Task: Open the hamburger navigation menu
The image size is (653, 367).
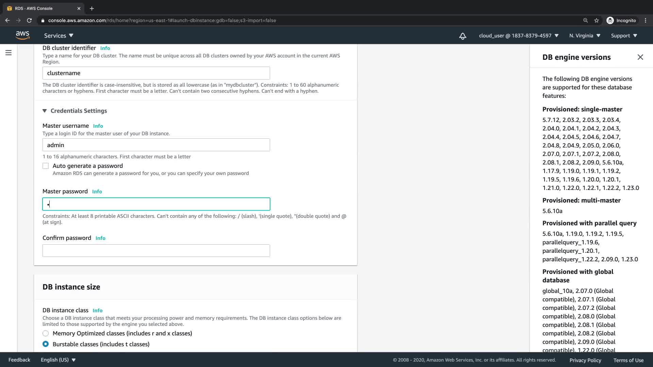Action: click(9, 53)
